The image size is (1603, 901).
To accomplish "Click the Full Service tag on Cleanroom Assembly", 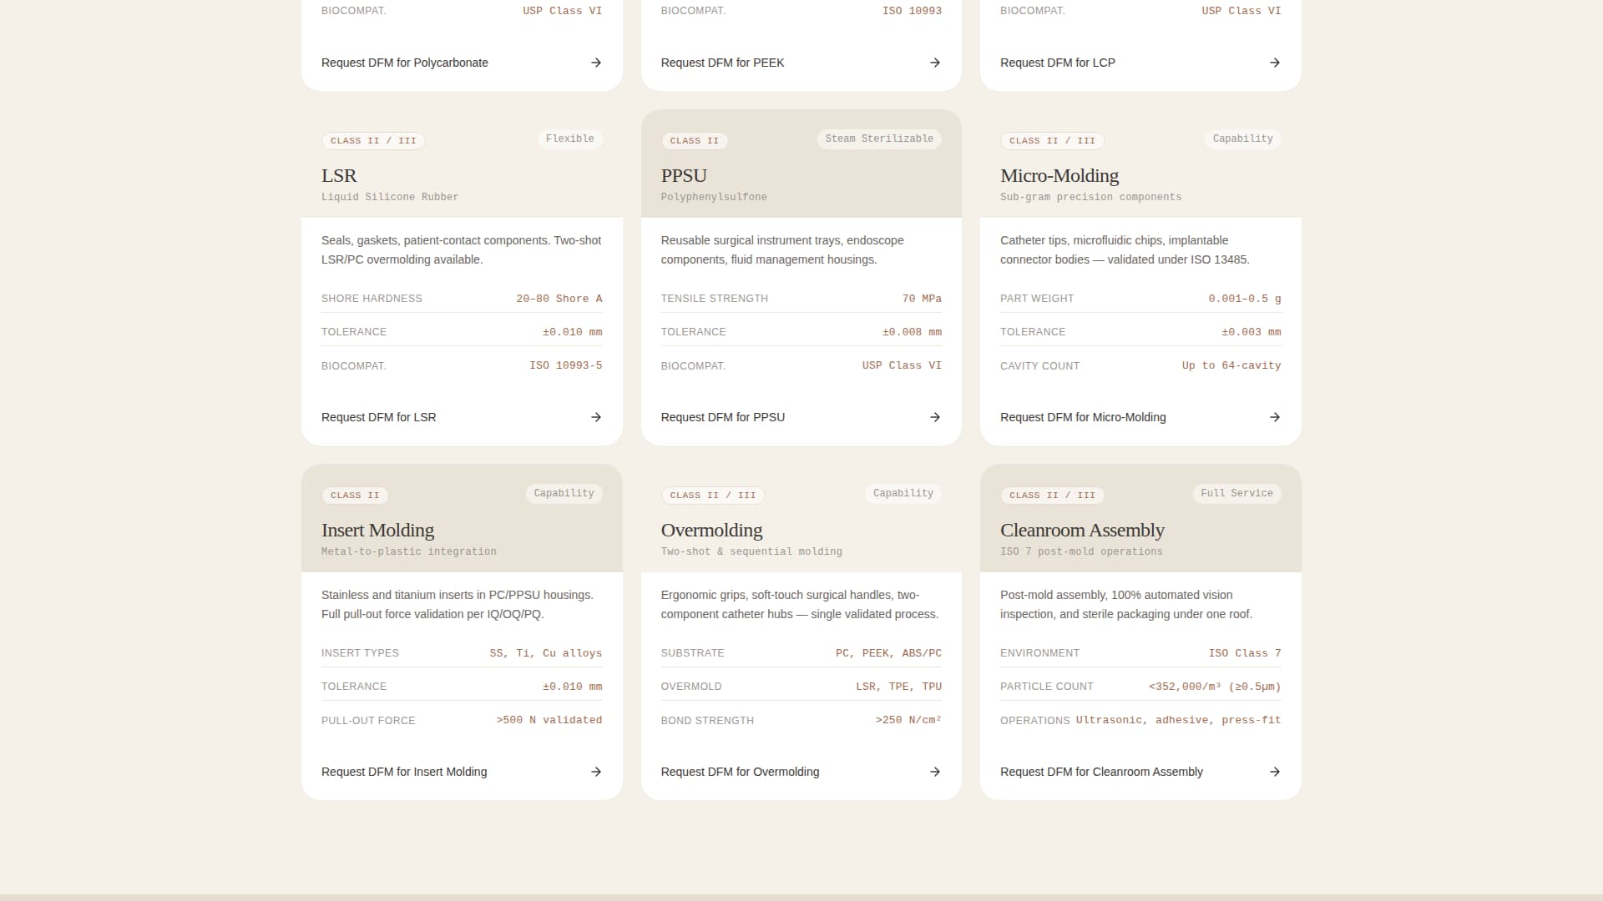I will point(1236,493).
